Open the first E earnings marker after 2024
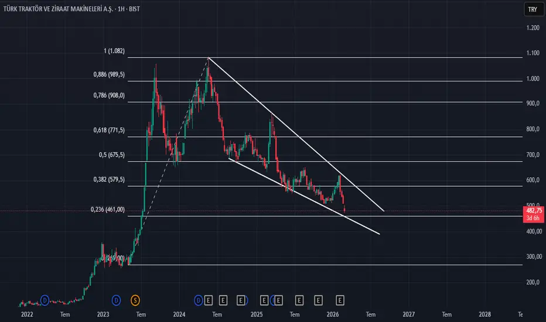 pyautogui.click(x=208, y=300)
